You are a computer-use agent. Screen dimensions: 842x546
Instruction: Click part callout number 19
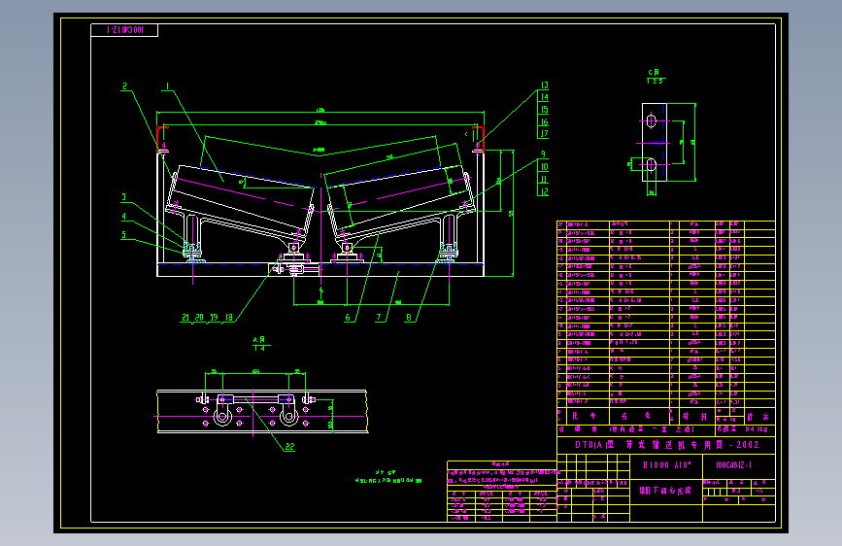pos(215,317)
